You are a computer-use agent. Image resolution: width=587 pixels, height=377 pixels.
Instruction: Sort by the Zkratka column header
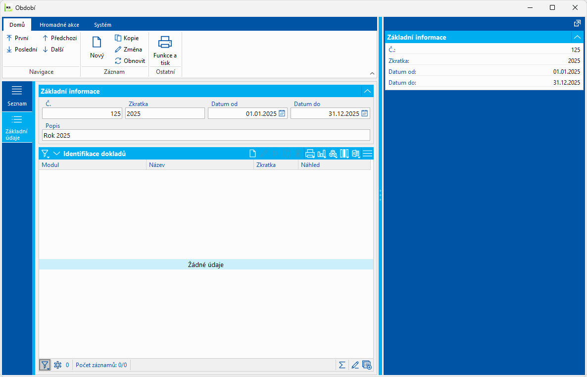276,165
